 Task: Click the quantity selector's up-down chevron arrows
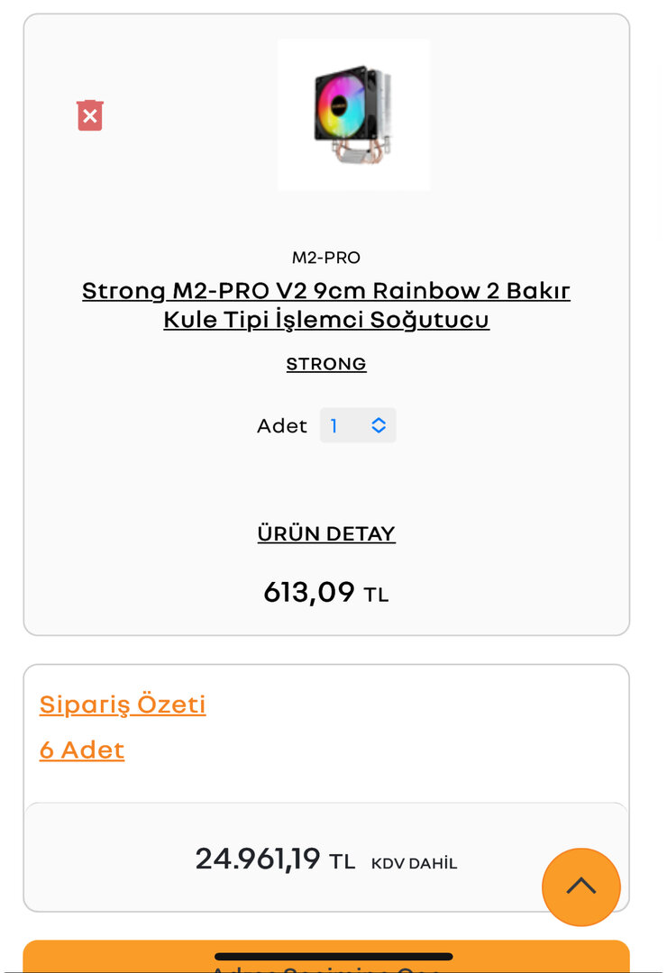click(379, 425)
